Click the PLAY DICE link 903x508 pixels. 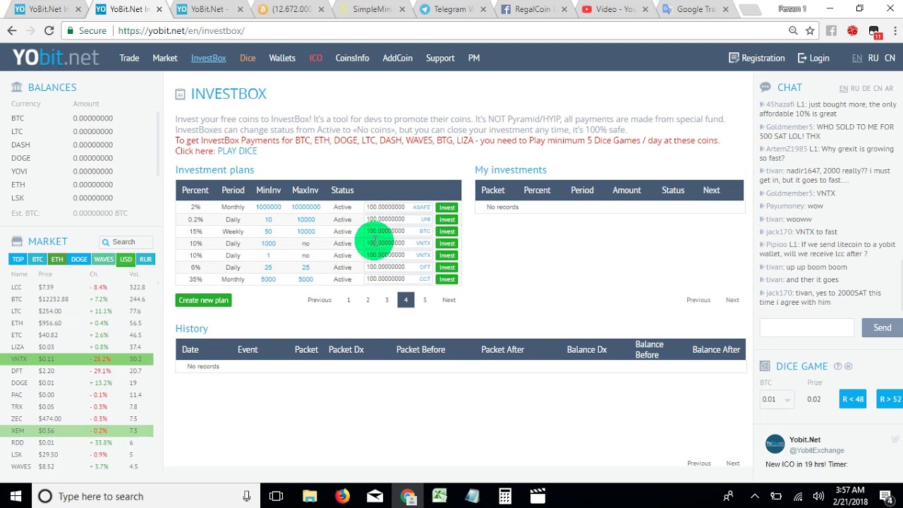(237, 151)
